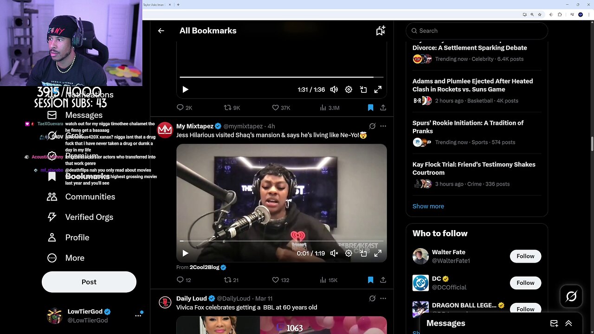
Task: Reply to the post with 2K comments
Action: [x=184, y=108]
